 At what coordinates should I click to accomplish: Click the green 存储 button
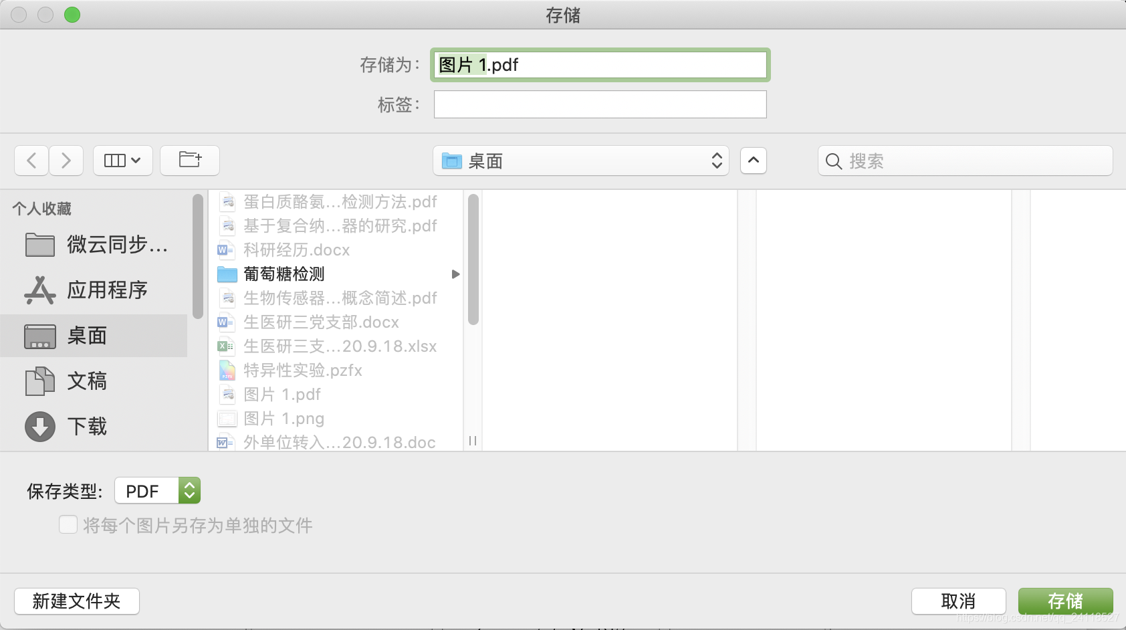[x=1066, y=601]
